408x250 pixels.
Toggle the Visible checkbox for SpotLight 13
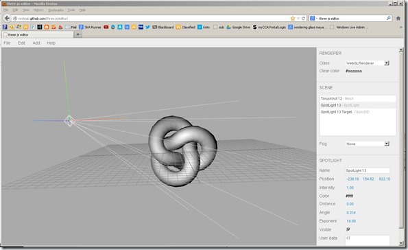(348, 229)
